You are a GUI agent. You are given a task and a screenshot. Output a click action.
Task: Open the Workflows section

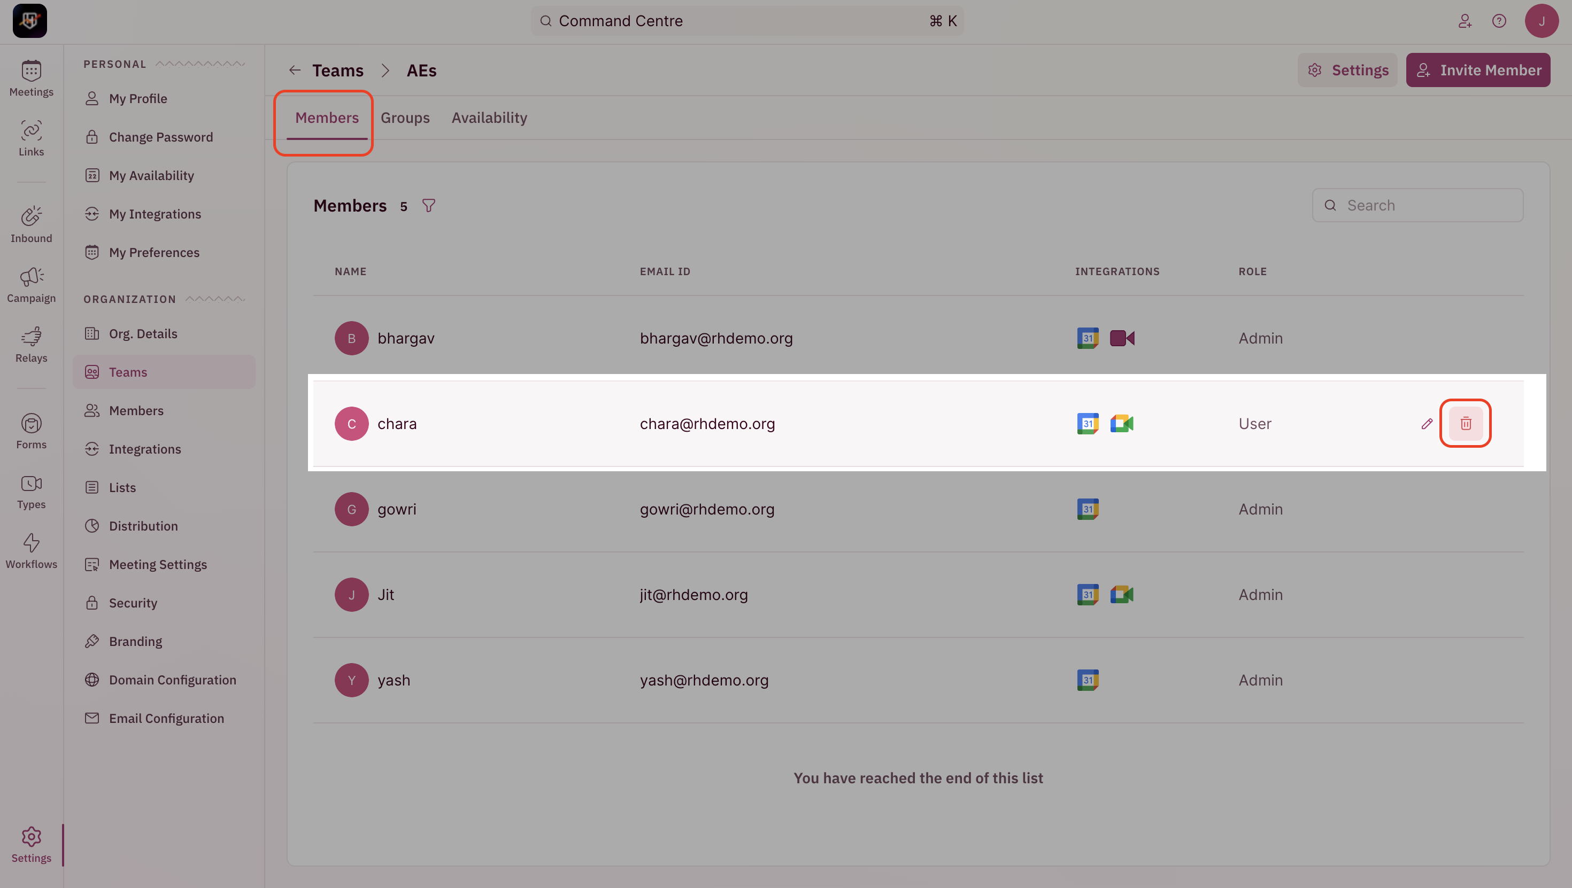point(31,551)
